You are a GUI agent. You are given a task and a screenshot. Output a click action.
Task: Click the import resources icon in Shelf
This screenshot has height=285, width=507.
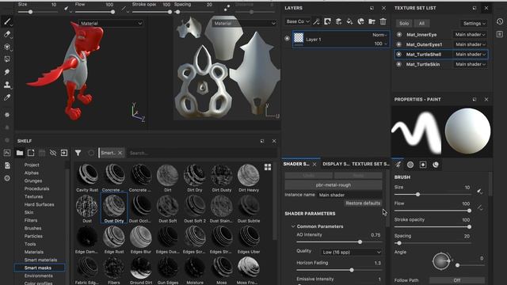click(64, 153)
